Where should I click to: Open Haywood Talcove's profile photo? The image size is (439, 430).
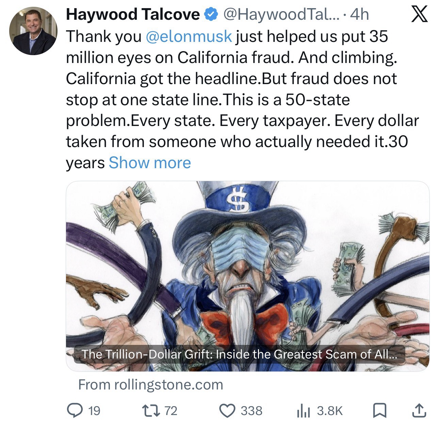pyautogui.click(x=33, y=31)
